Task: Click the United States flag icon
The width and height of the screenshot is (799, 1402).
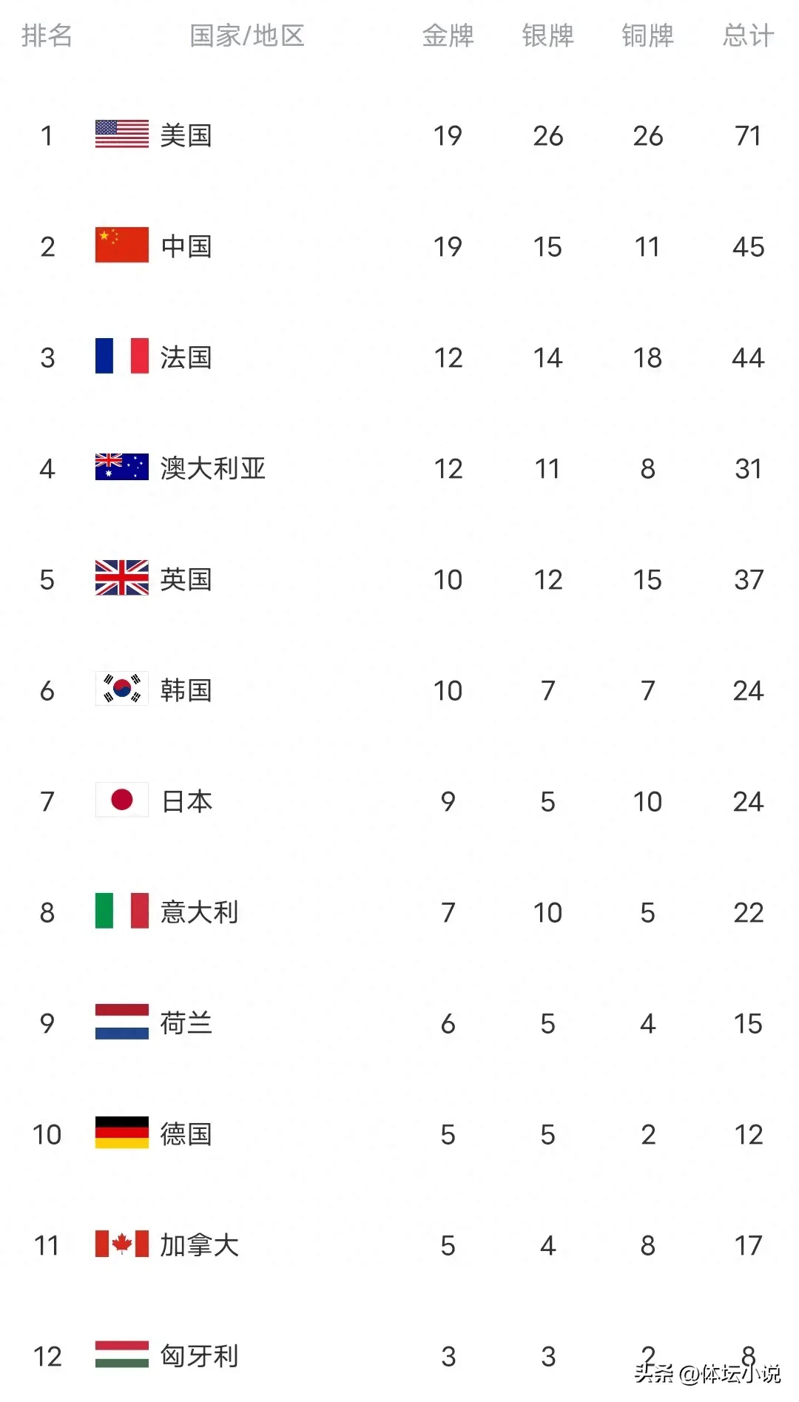Action: point(122,135)
